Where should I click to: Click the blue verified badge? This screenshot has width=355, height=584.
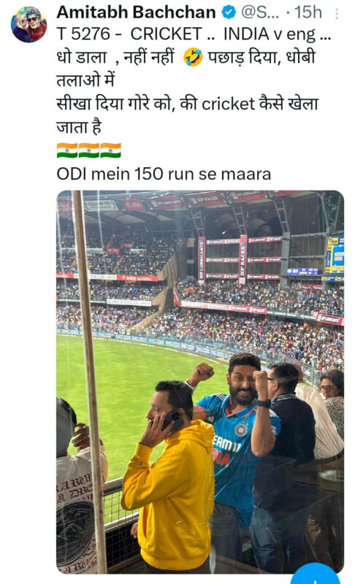[229, 12]
